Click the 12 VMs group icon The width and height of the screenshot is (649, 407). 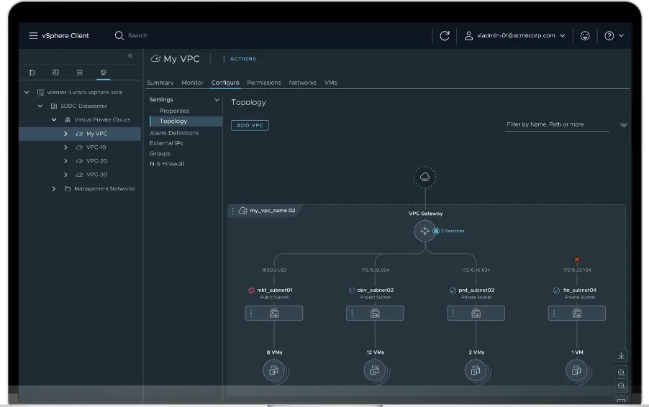click(375, 370)
